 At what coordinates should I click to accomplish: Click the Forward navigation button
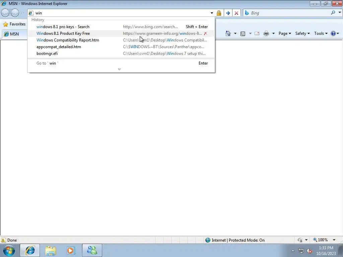pos(15,13)
